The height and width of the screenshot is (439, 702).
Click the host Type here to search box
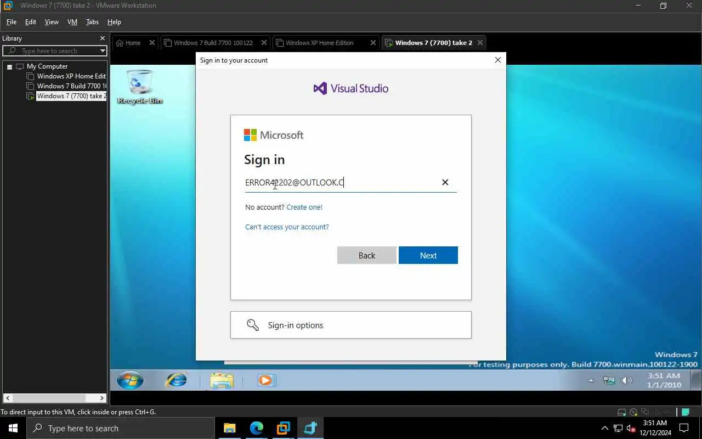point(121,428)
